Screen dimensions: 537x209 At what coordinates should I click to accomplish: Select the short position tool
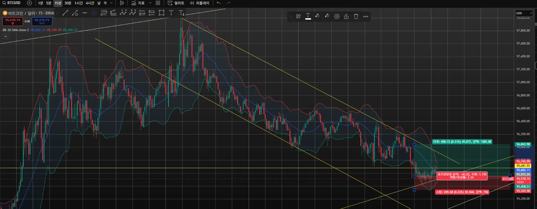(152, 13)
